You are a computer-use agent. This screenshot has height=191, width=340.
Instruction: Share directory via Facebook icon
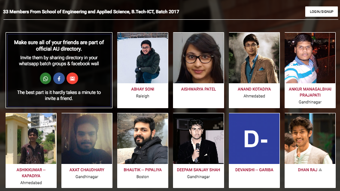(x=59, y=79)
